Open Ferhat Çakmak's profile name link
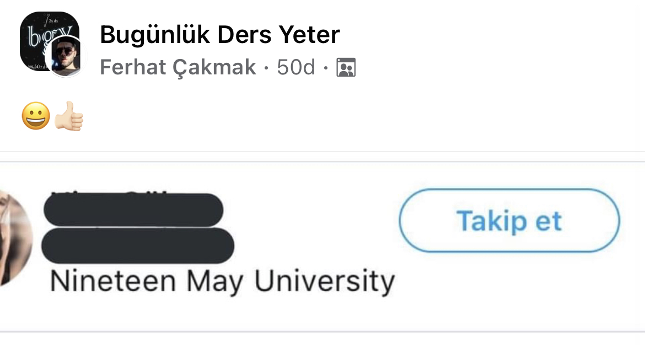Screen dimensions: 645x345 (x=178, y=67)
